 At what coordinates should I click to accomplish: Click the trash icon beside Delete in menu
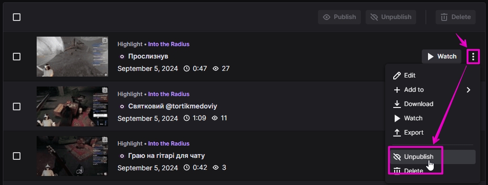[397, 171]
